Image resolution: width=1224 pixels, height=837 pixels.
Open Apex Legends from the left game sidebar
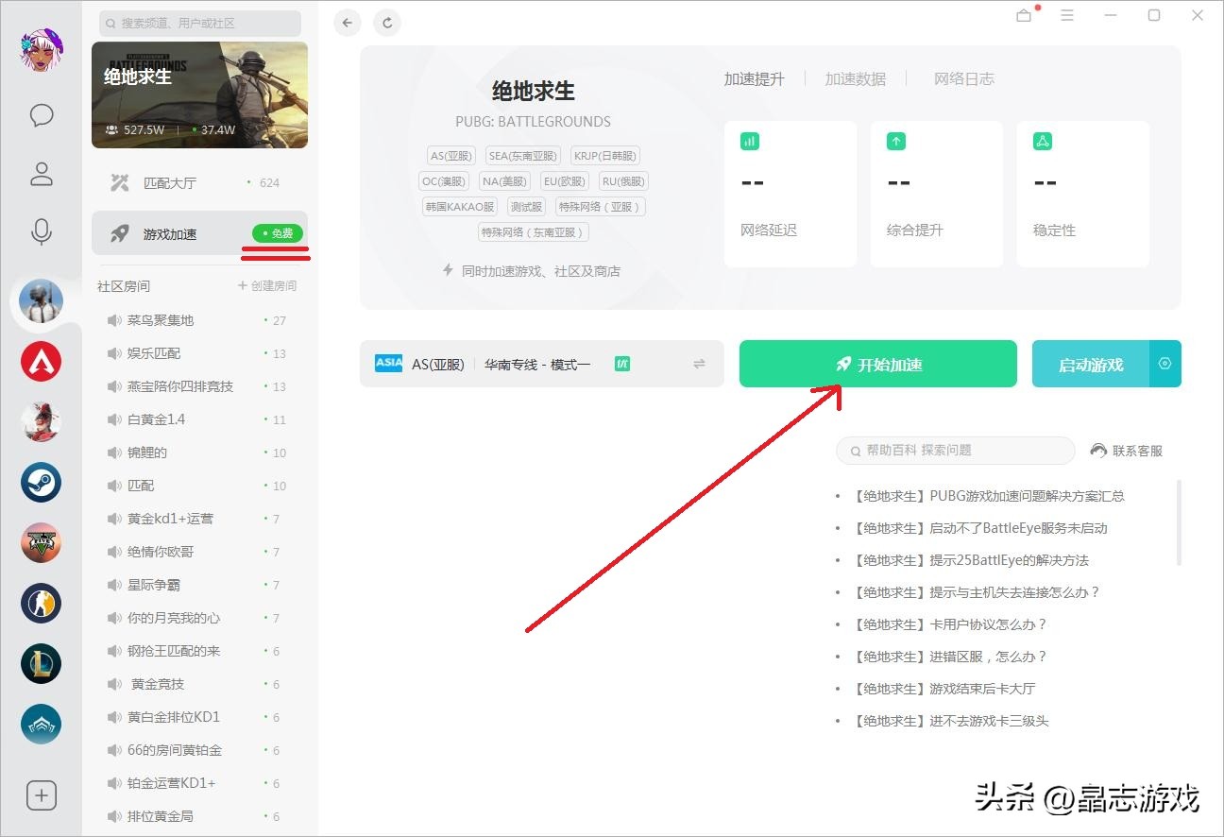click(x=41, y=361)
